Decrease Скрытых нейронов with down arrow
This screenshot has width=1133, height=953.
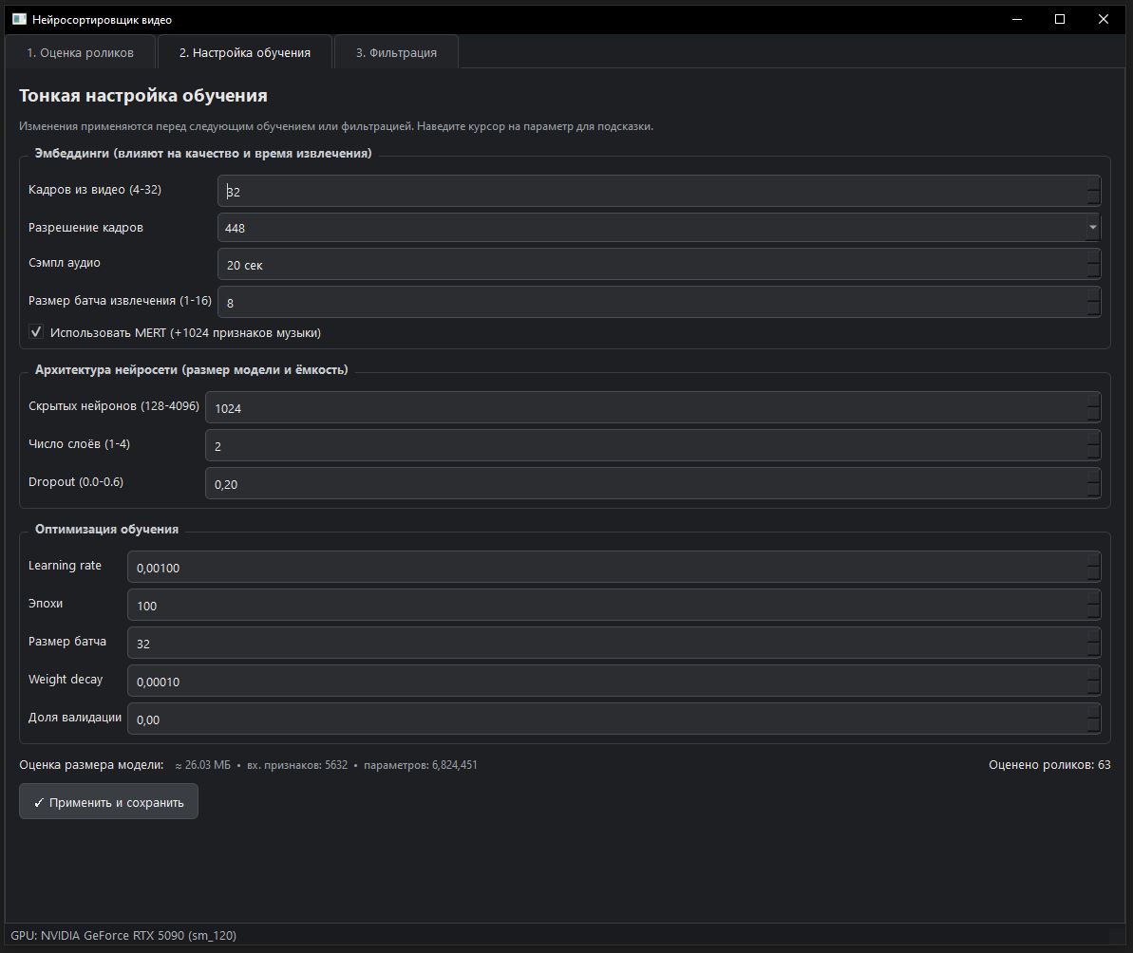[1093, 415]
